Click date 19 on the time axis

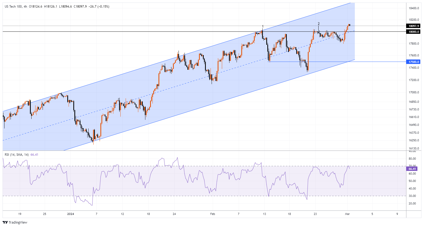[20, 214]
